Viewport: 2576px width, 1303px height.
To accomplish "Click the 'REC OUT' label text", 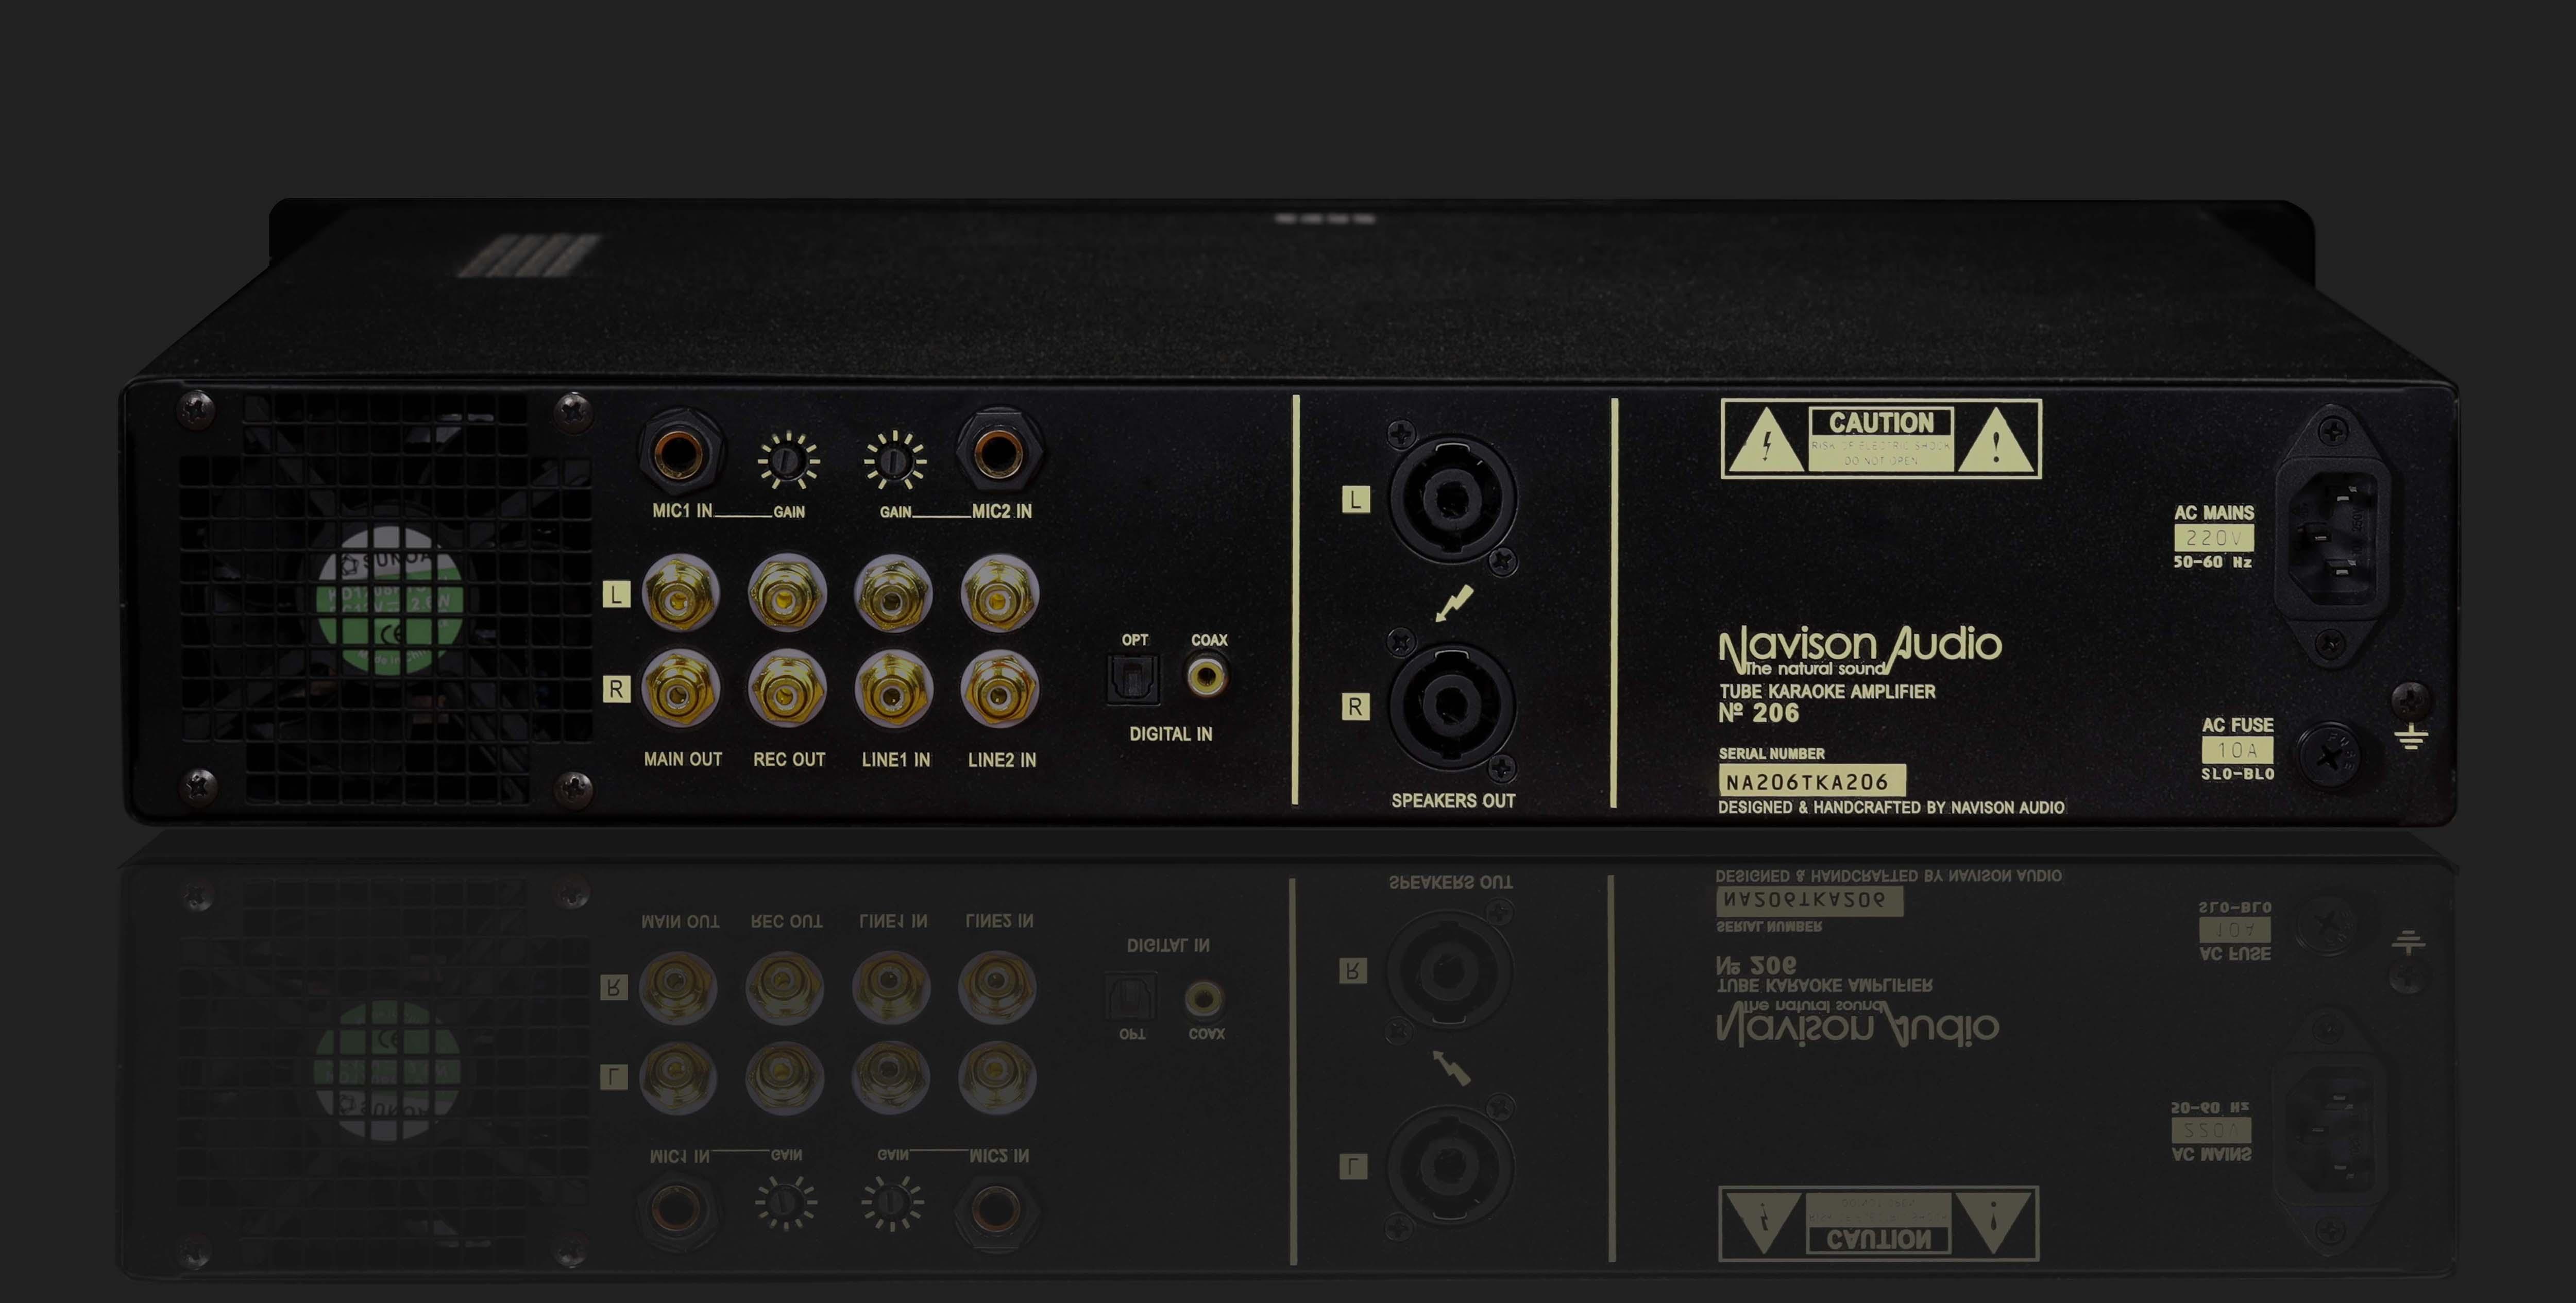I will click(x=789, y=759).
